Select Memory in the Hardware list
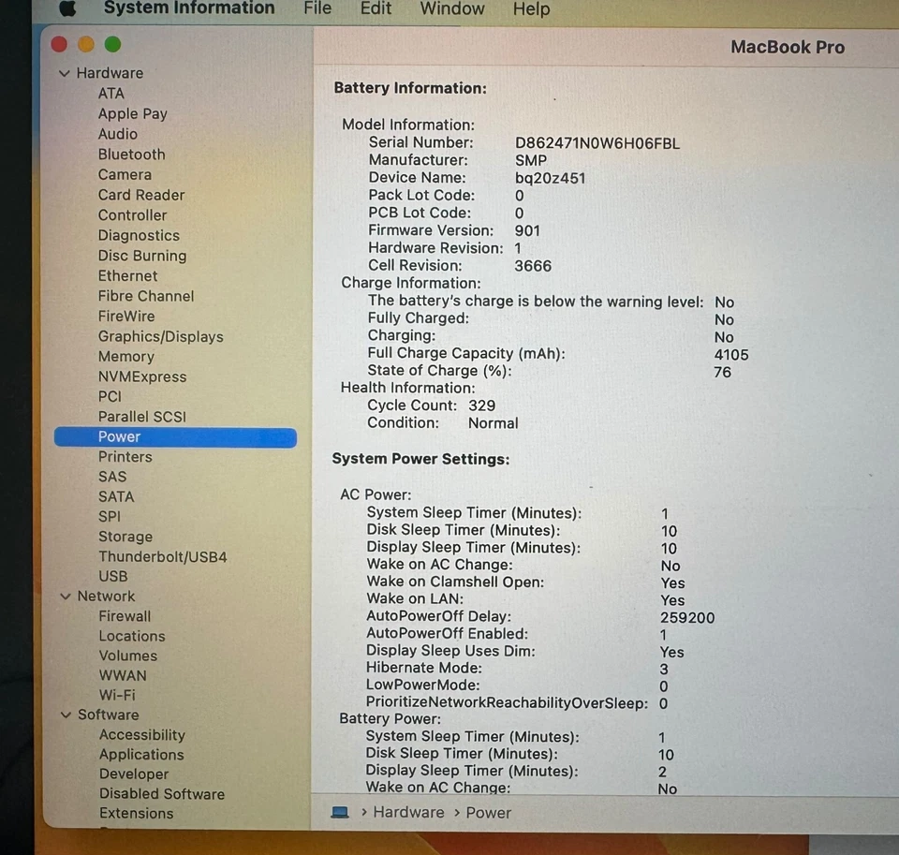899x855 pixels. coord(126,356)
